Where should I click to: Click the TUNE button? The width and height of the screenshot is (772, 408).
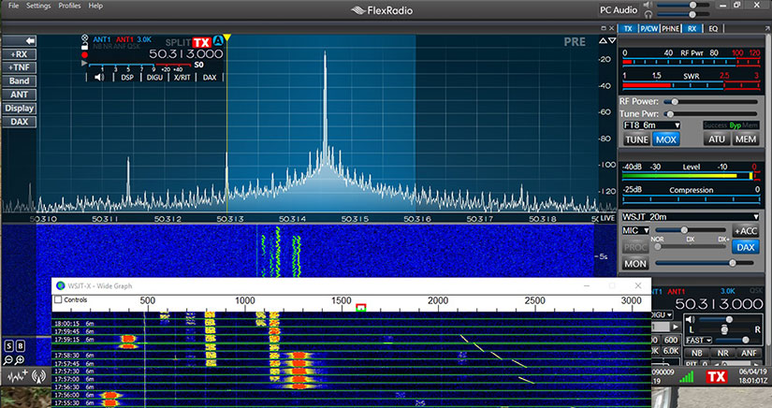pyautogui.click(x=636, y=139)
